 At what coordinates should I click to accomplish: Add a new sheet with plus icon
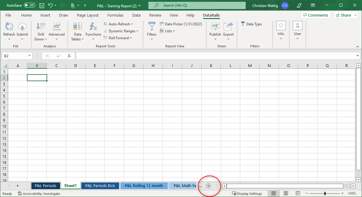coord(208,186)
